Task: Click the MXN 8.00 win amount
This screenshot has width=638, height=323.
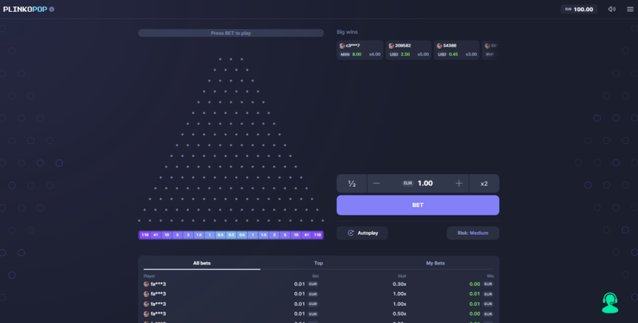Action: coord(351,54)
